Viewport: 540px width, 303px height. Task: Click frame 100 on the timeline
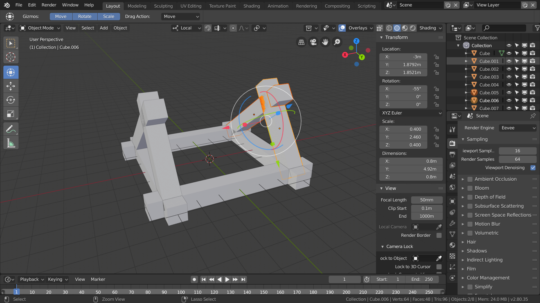[181, 292]
